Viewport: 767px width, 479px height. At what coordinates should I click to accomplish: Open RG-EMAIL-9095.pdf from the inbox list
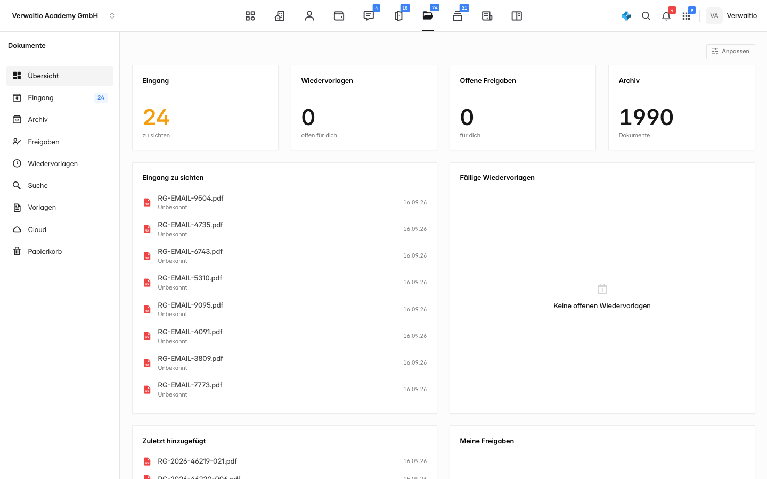pos(284,309)
